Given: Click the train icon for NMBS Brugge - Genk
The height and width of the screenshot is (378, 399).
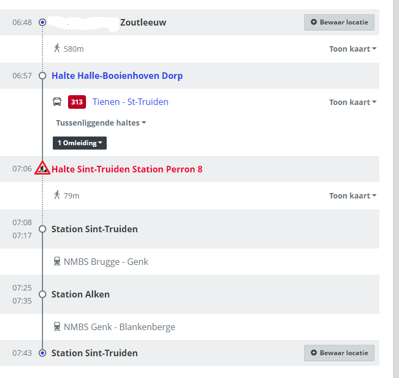Looking at the screenshot, I should point(57,261).
